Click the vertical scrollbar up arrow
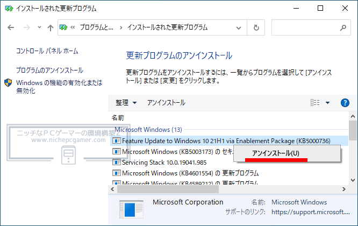Image resolution: width=358 pixels, height=226 pixels. (x=353, y=116)
